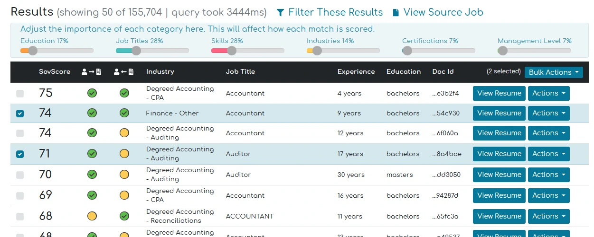Click the Experience column header
Viewport: 594px width, 237px height.
(x=356, y=72)
